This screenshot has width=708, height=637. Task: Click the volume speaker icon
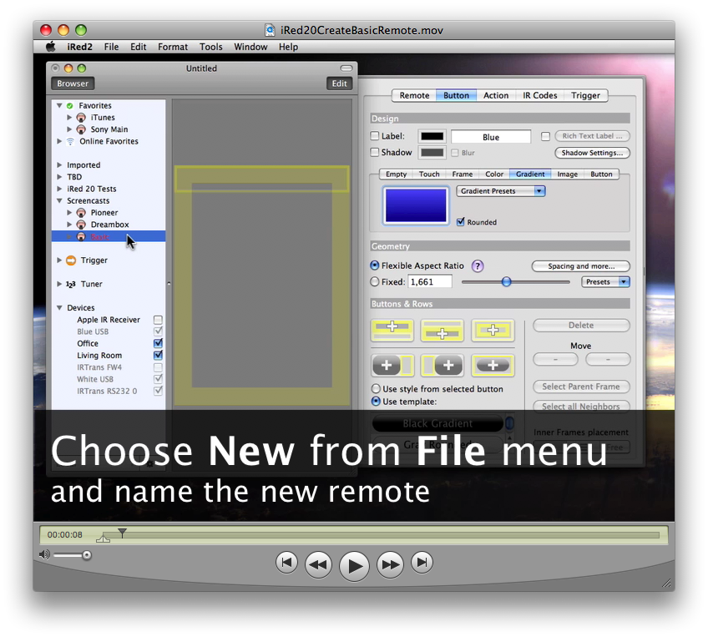pyautogui.click(x=44, y=554)
